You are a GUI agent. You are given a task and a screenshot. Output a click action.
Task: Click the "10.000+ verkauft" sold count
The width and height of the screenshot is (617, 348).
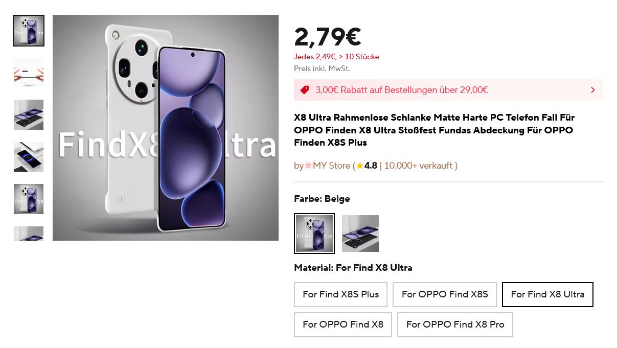419,166
